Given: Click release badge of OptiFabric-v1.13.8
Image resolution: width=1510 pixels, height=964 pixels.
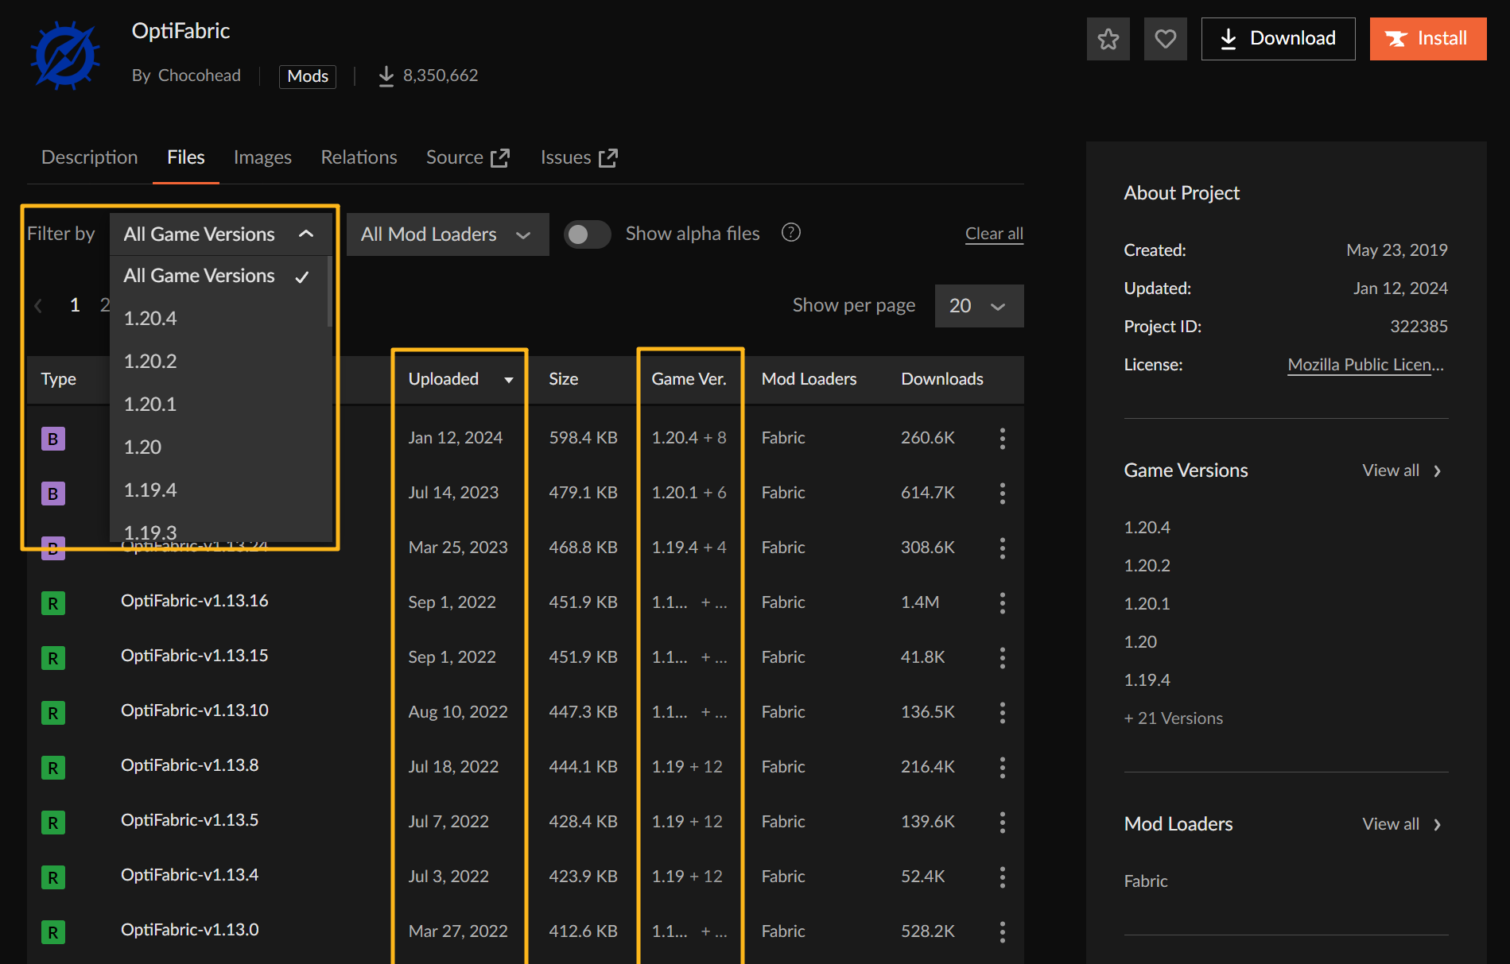Looking at the screenshot, I should point(53,768).
